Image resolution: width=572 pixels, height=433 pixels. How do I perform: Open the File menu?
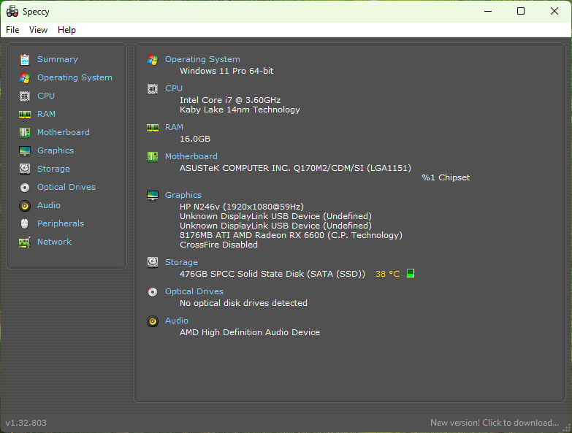[x=12, y=30]
